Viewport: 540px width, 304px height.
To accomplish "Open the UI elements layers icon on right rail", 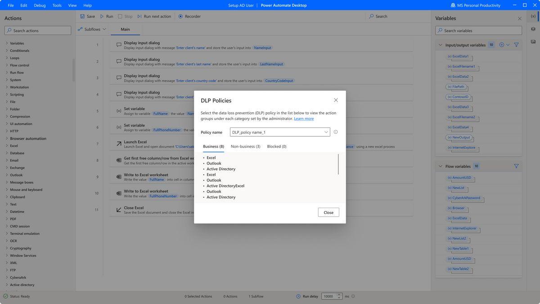I will [533, 29].
